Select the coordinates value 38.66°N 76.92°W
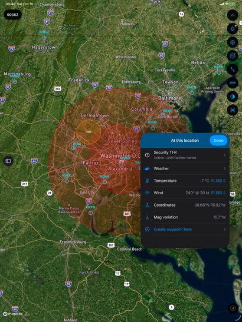Viewport: 242px width, 322px height. tap(210, 205)
